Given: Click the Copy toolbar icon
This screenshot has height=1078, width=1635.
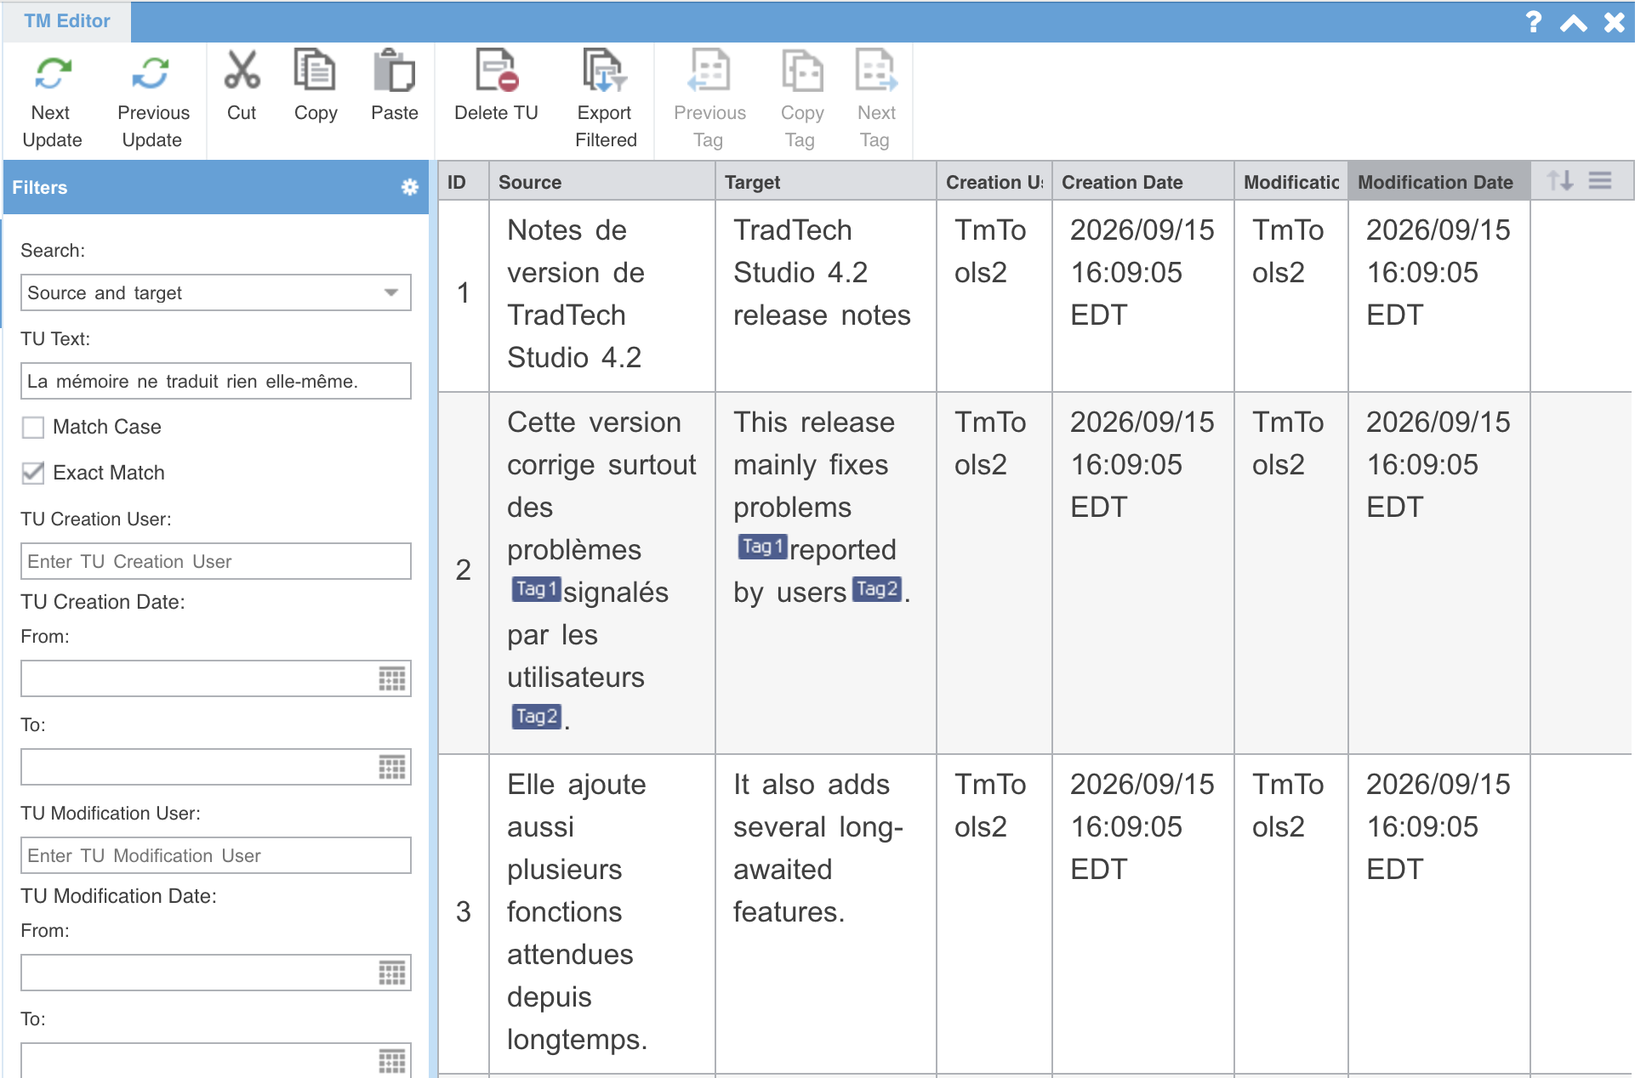Looking at the screenshot, I should [x=315, y=70].
